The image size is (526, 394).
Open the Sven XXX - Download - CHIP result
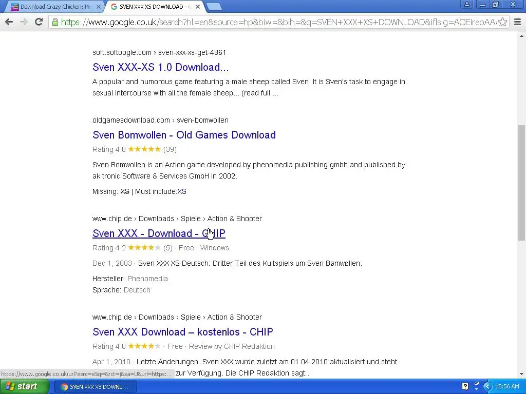coord(159,233)
